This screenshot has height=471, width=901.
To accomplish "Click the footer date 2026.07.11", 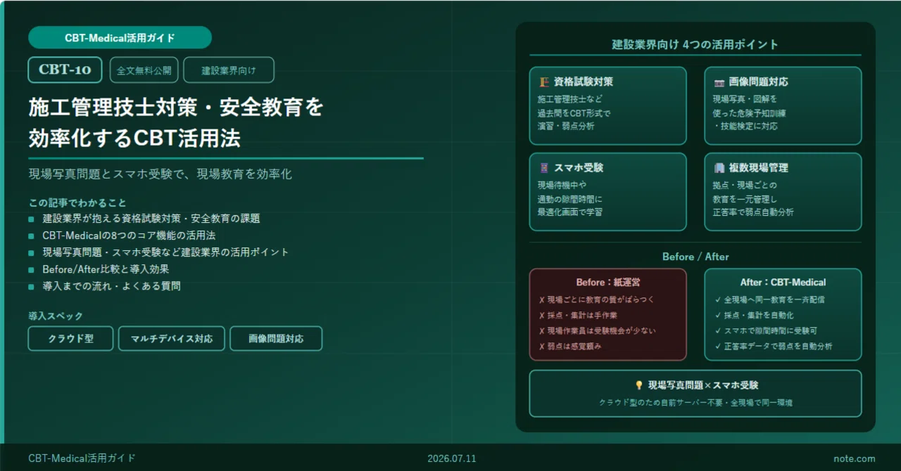I will (x=452, y=458).
